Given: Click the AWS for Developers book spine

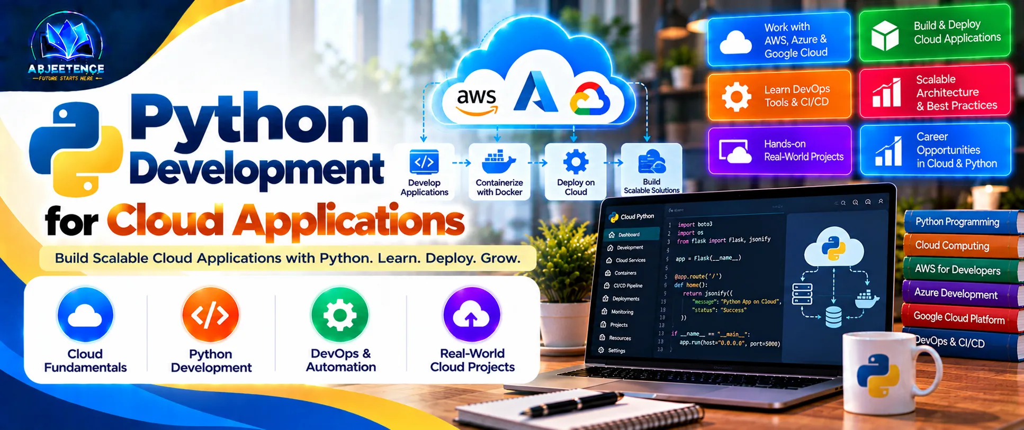Looking at the screenshot, I should 963,270.
